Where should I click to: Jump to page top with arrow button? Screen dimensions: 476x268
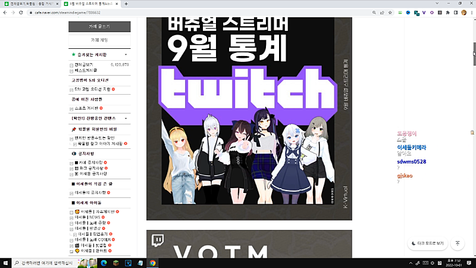[458, 244]
